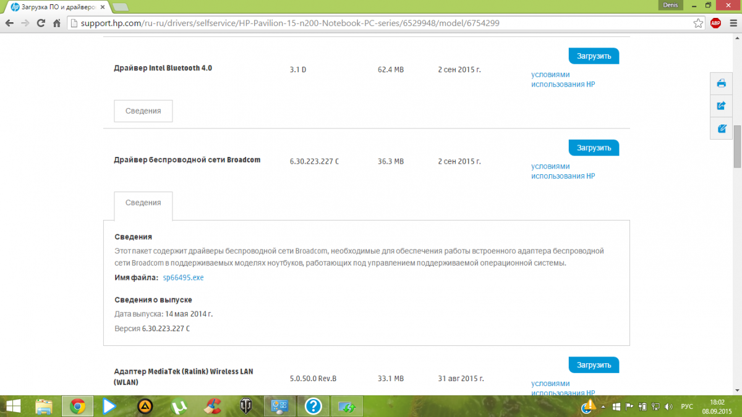Open the taskbar clock and date
The height and width of the screenshot is (417, 742).
click(x=717, y=406)
